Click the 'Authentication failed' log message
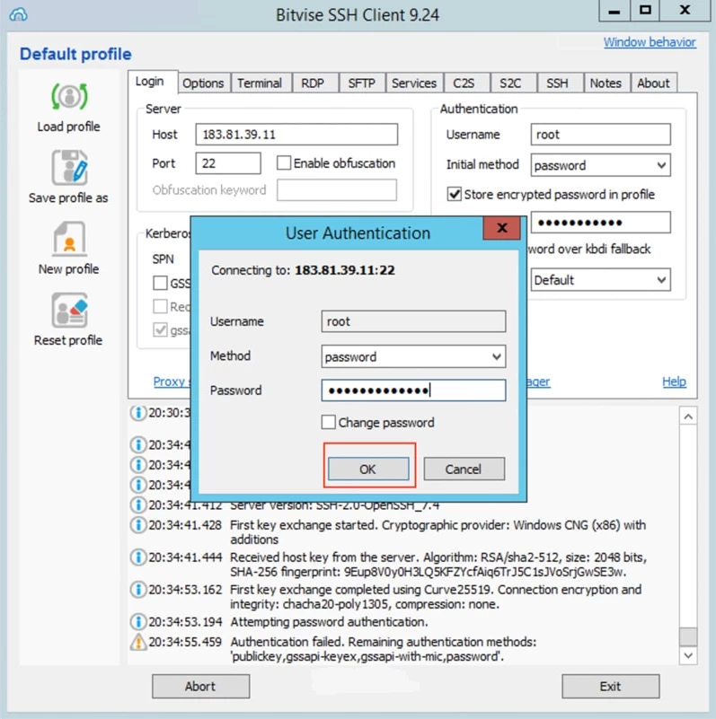This screenshot has height=719, width=716. [384, 649]
